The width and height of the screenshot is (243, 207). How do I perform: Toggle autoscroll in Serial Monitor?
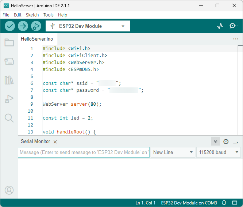click(x=216, y=142)
